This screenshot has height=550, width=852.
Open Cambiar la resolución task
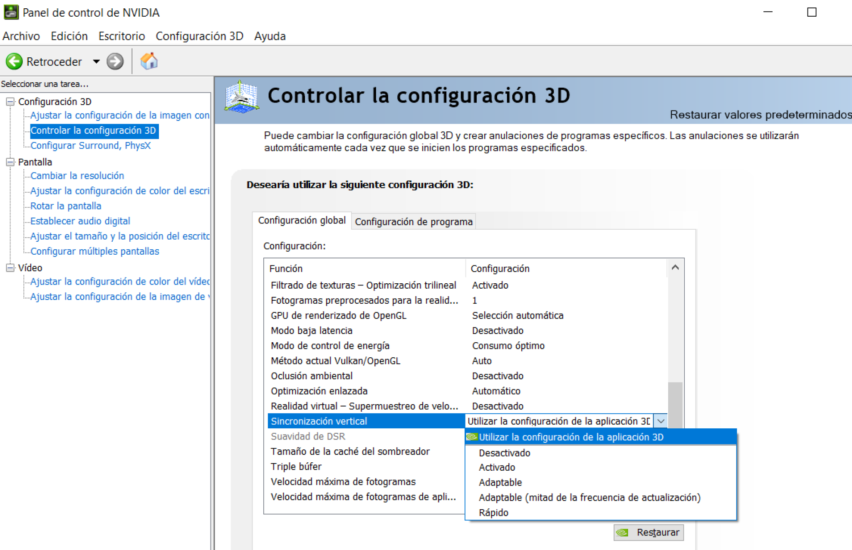77,176
